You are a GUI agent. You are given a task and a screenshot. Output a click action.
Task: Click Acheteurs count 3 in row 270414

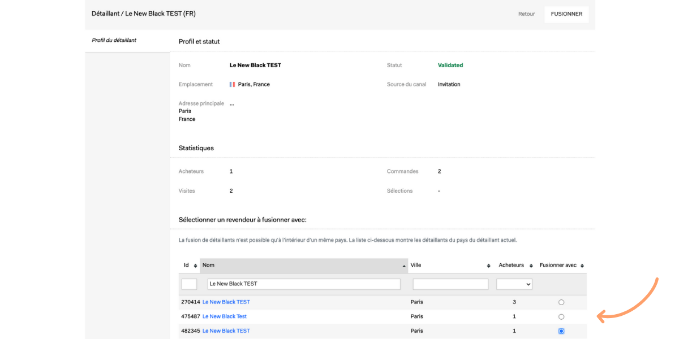(x=514, y=302)
